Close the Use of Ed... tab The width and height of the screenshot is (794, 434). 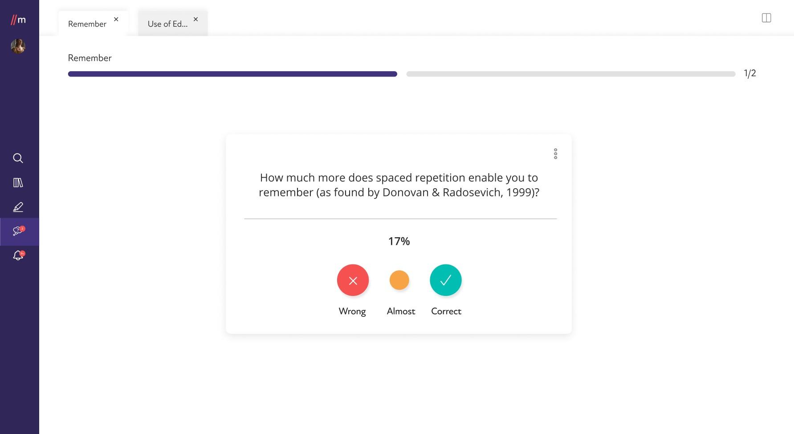[195, 19]
